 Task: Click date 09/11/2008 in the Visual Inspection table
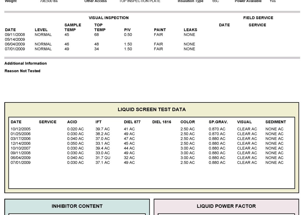coord(15,35)
